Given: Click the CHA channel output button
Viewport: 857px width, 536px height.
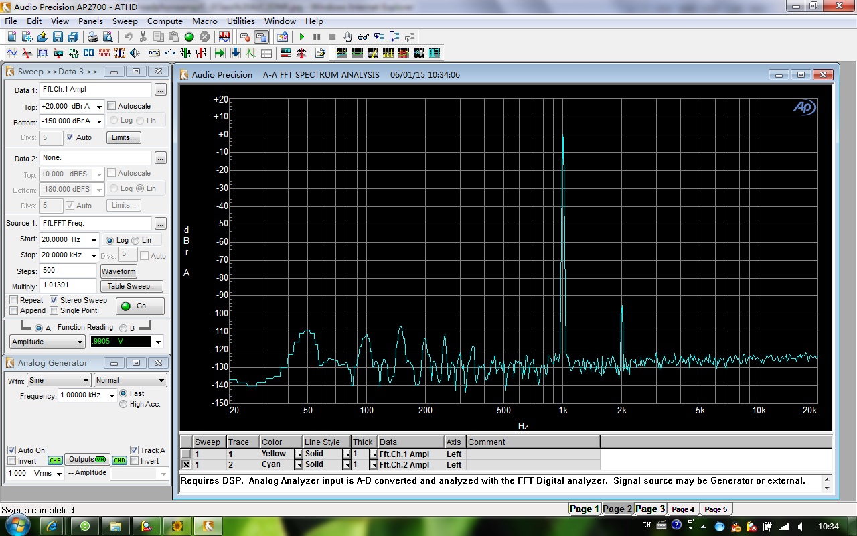Looking at the screenshot, I should click(54, 460).
